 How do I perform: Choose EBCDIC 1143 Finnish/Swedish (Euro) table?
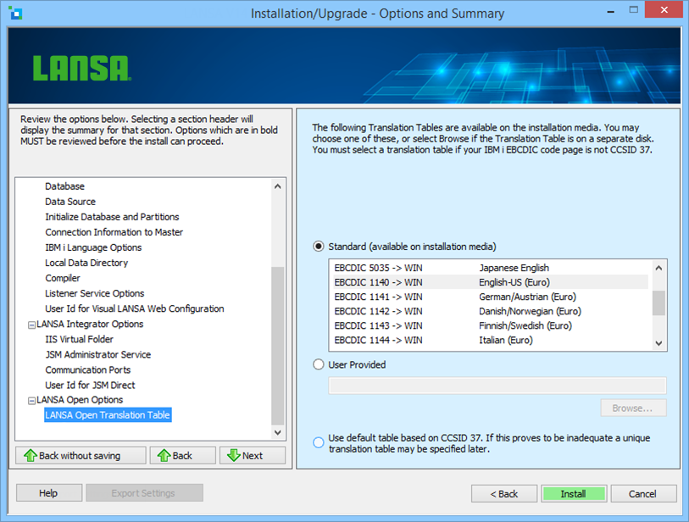tap(489, 325)
